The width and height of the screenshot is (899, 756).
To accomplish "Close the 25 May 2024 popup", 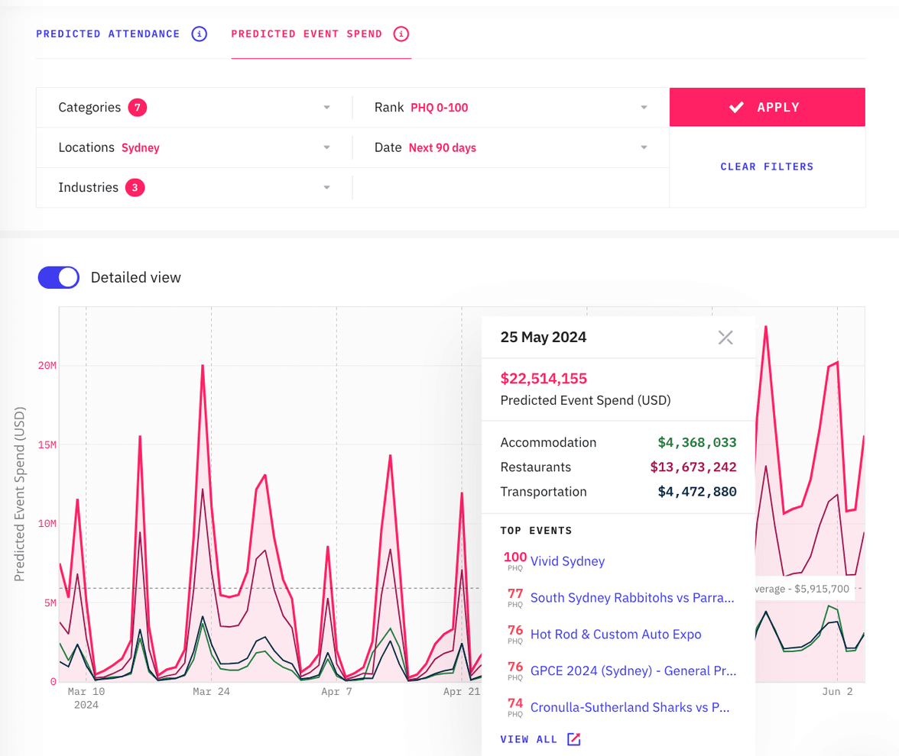I will (x=725, y=338).
